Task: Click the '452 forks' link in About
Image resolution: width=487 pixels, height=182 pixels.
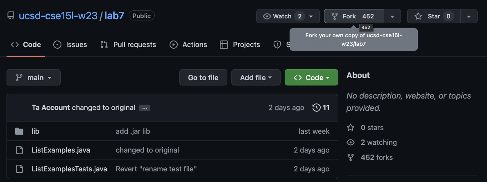Action: (x=370, y=157)
